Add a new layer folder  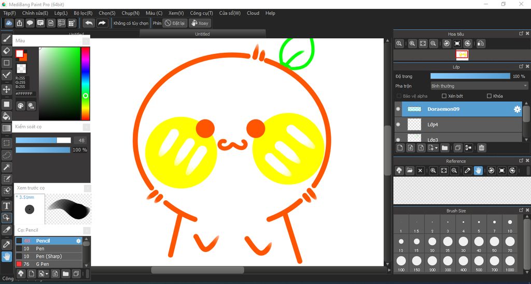[444, 147]
